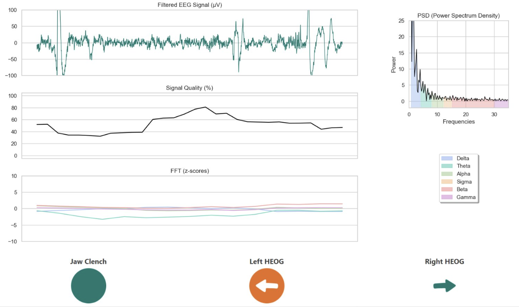Screen dimensions: 519x307
Task: Click the Filtered EEG Signal chart title
Action: (189, 5)
